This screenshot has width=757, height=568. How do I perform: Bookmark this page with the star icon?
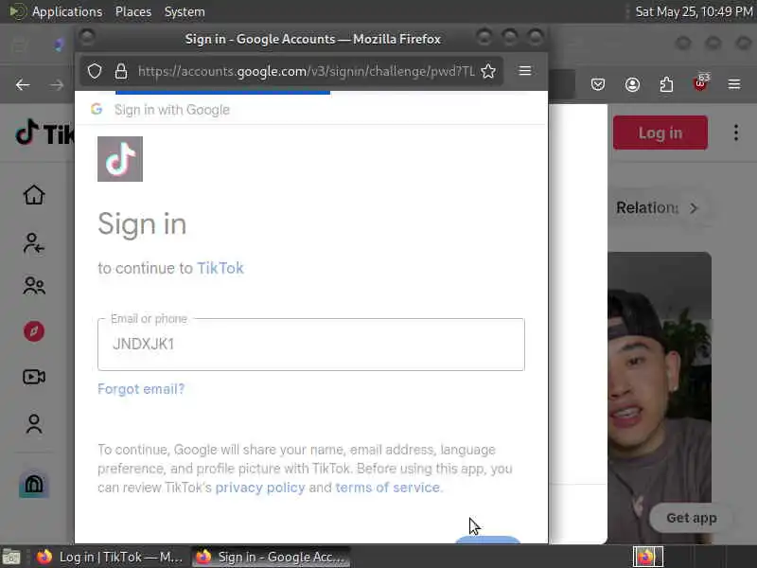(488, 71)
